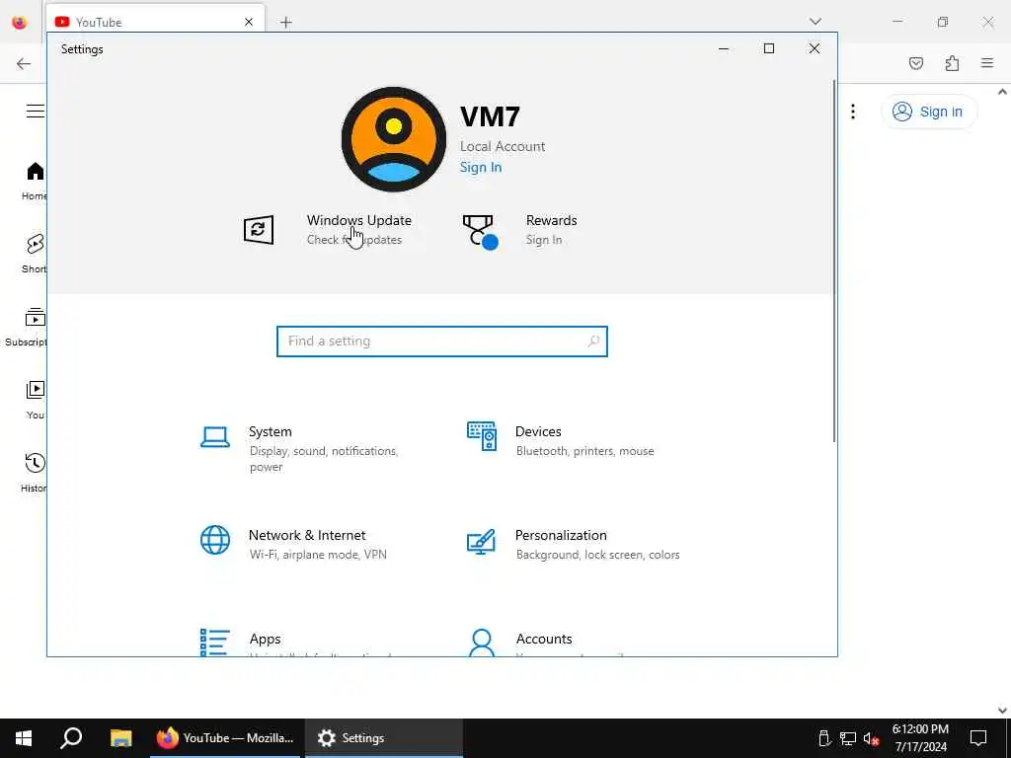This screenshot has width=1011, height=758.
Task: Open YouTube History in sidebar
Action: (34, 473)
